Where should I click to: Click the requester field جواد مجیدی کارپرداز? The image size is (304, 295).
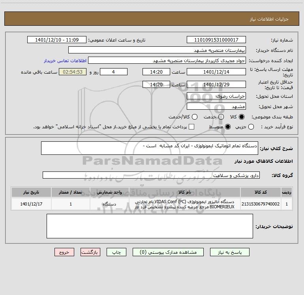tap(167, 60)
